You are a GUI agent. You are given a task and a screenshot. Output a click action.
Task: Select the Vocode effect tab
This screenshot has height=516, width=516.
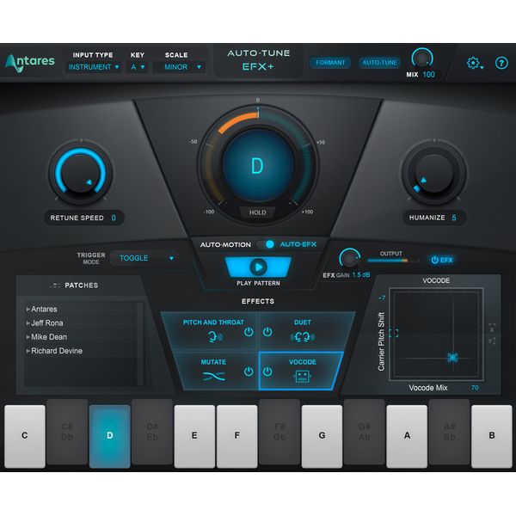pos(299,371)
